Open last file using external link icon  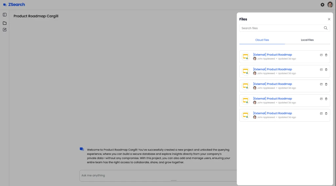[321, 113]
